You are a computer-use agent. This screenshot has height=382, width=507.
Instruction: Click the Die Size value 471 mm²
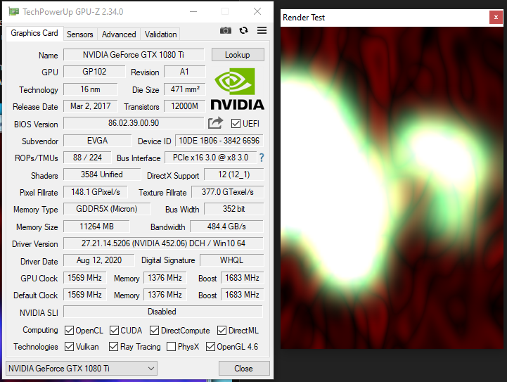184,89
